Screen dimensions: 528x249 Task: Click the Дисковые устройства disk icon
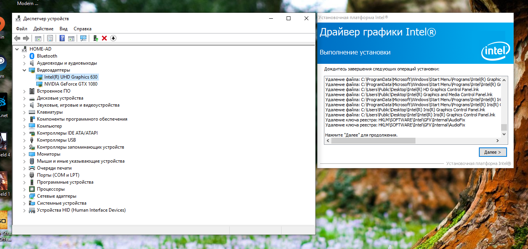32,98
